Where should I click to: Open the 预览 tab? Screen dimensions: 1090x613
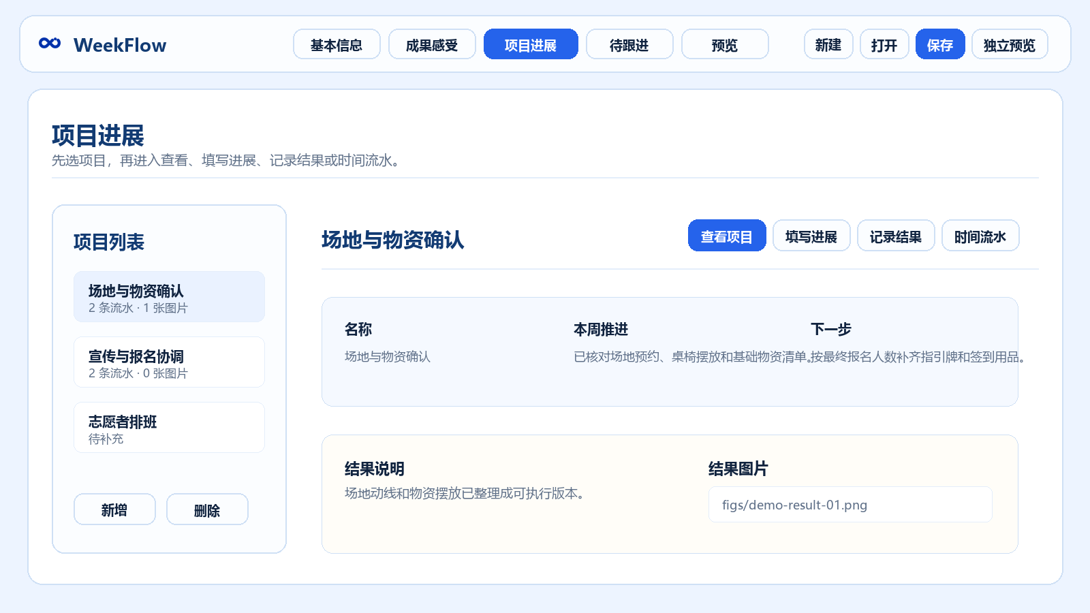point(725,44)
